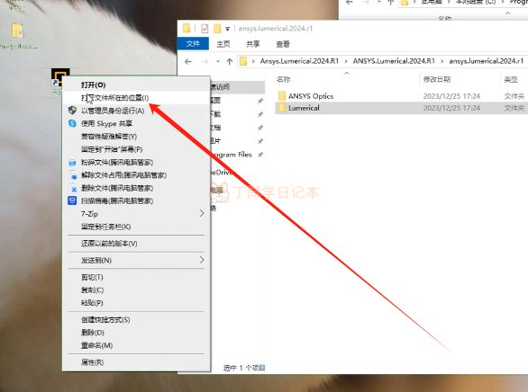
Task: Open the ANSYS Optics folder
Action: tap(311, 96)
